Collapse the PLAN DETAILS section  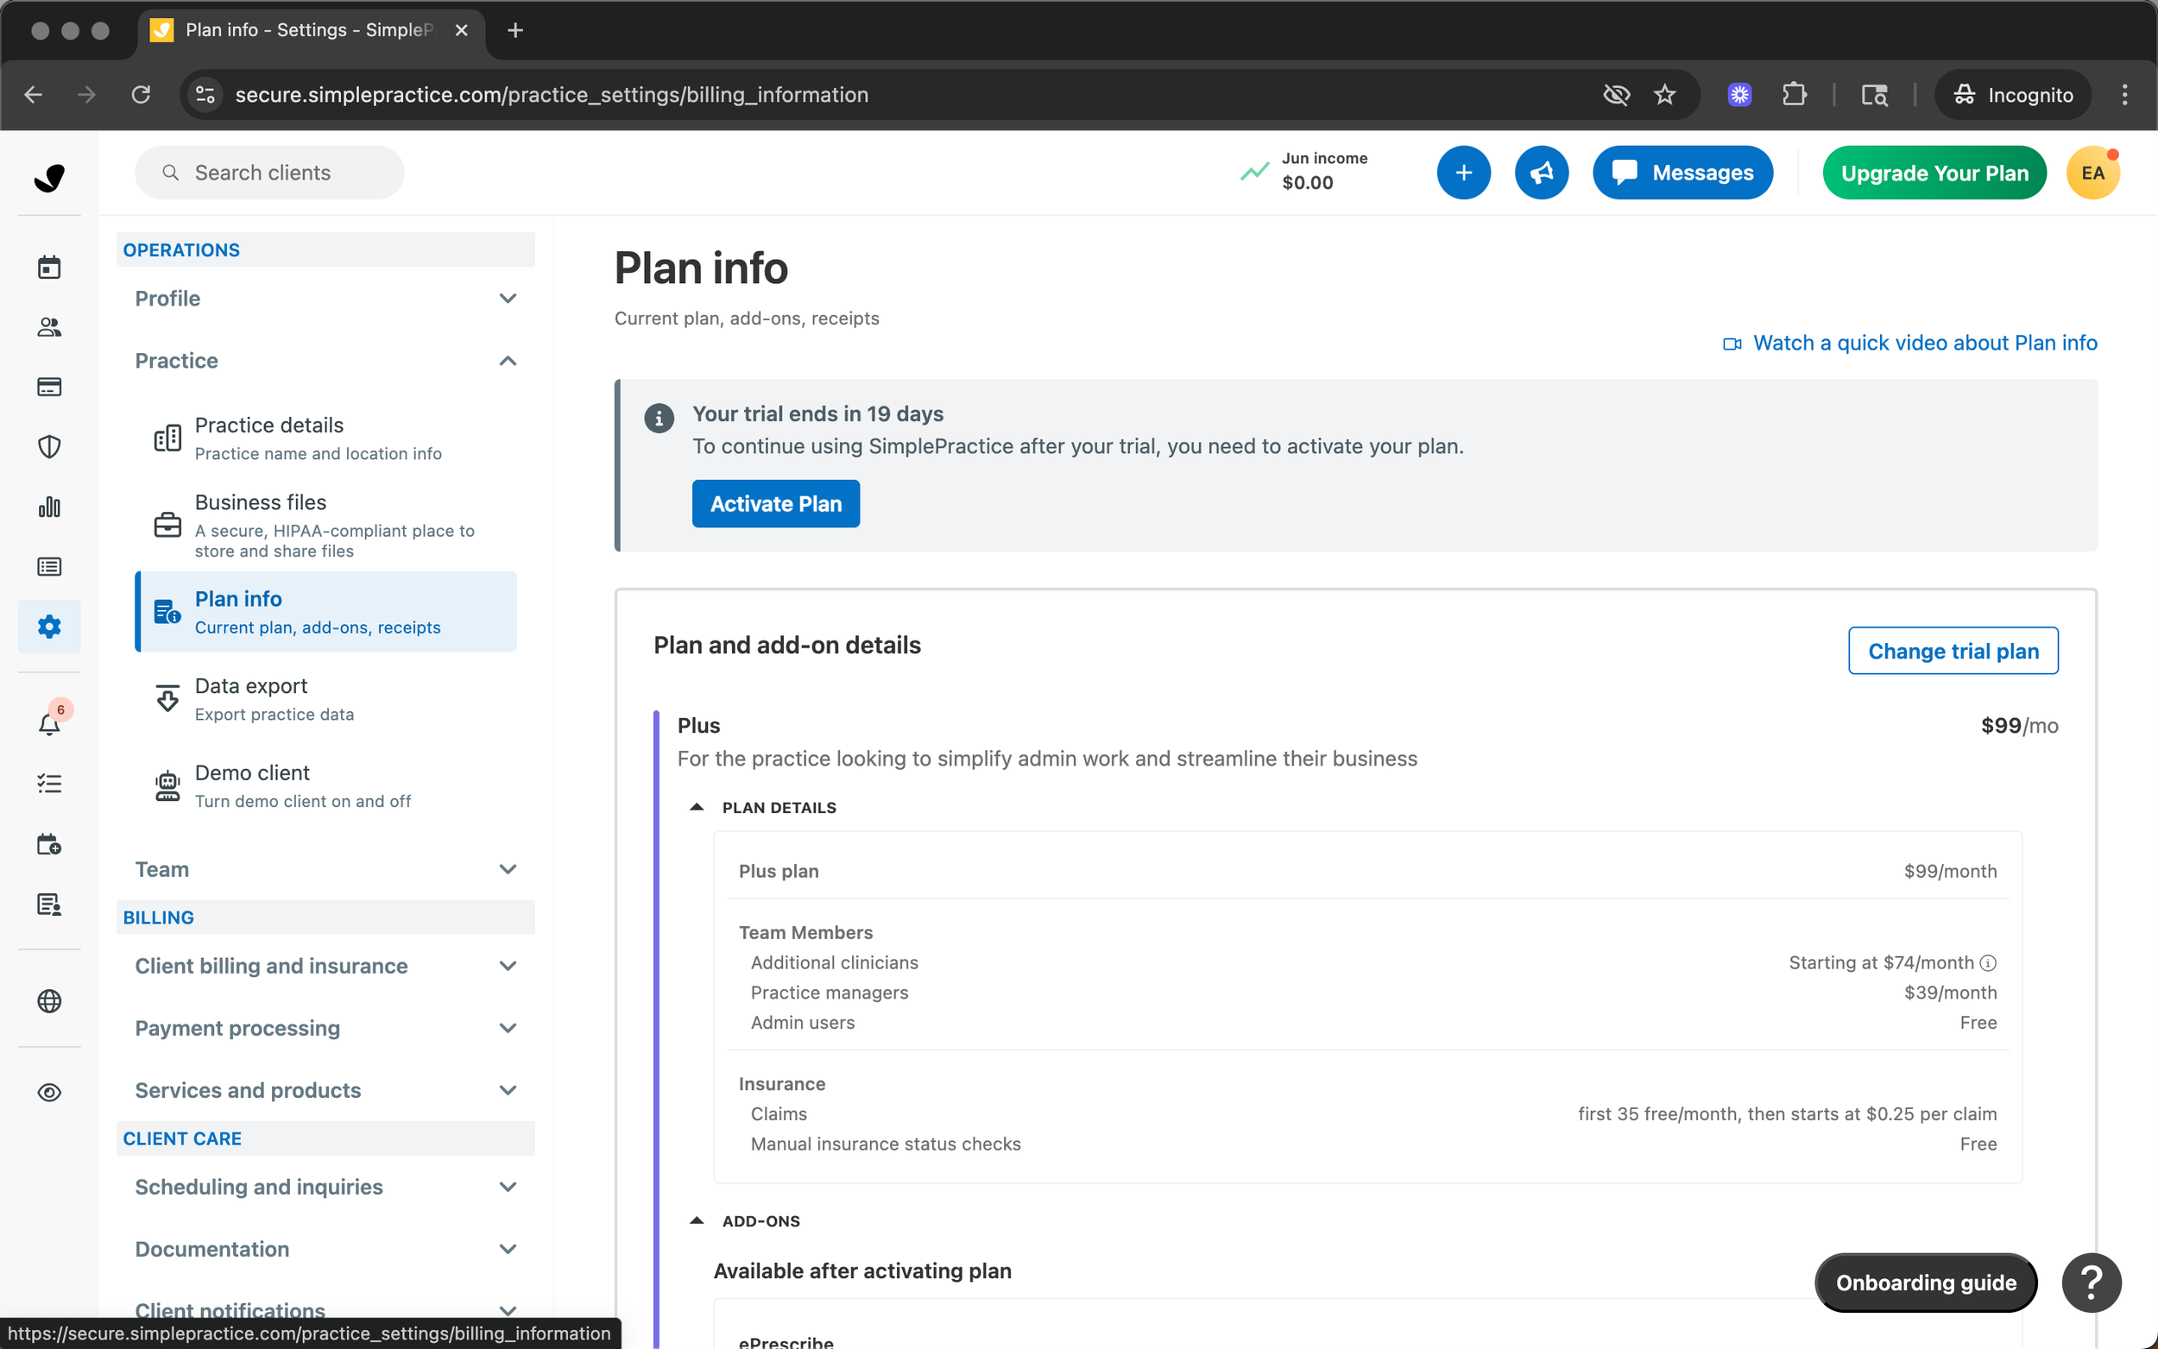pos(697,808)
